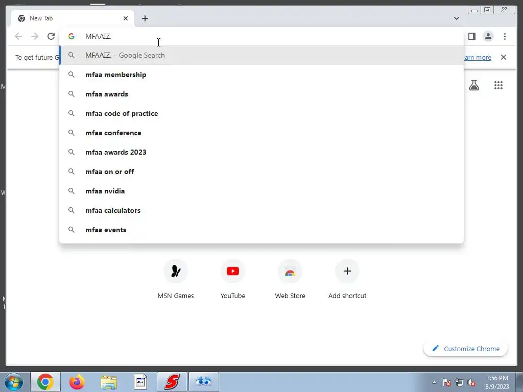Click the Chrome reload button
The image size is (523, 392).
51,36
